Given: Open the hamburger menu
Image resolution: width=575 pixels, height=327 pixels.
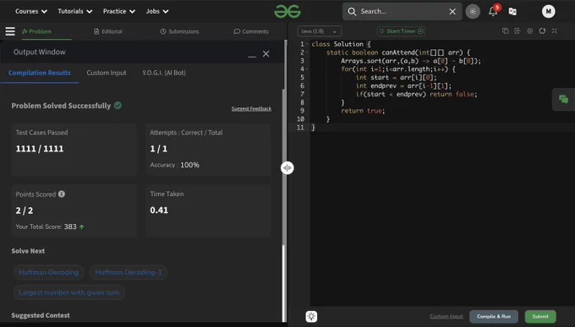Looking at the screenshot, I should pyautogui.click(x=10, y=31).
